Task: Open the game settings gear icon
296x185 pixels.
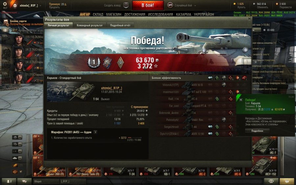Action: pyautogui.click(x=5, y=4)
